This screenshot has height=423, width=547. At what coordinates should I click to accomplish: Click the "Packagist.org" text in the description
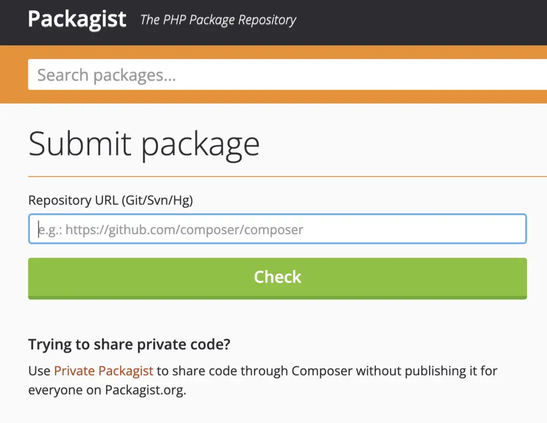(x=144, y=390)
